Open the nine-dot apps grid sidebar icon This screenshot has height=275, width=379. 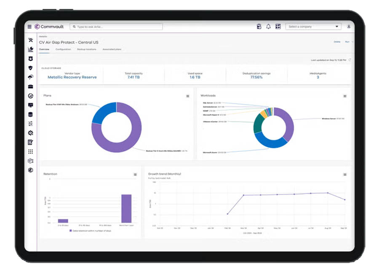pyautogui.click(x=30, y=151)
